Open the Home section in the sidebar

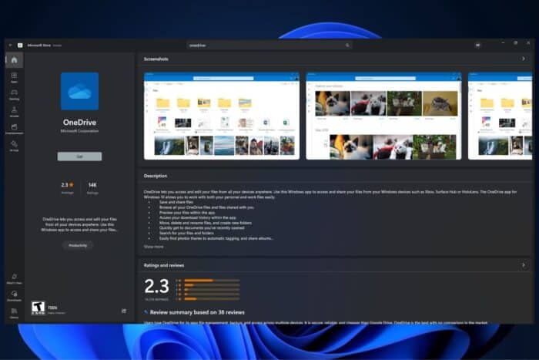tap(14, 60)
